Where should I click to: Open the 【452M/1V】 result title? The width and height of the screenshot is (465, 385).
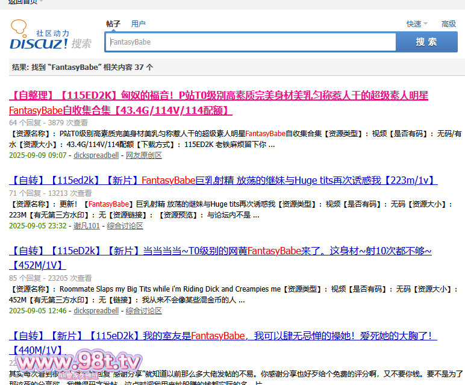[220, 258]
